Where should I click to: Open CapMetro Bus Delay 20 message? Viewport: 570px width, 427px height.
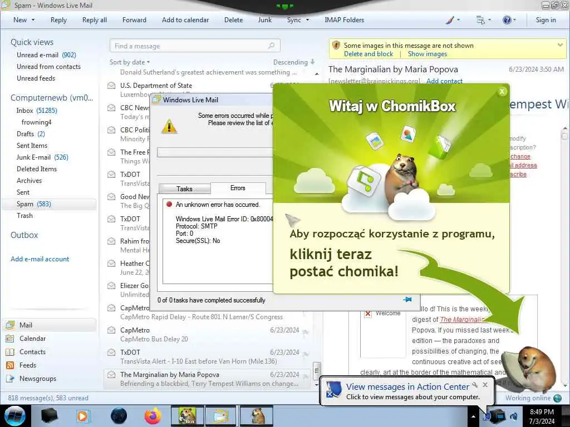[x=207, y=334]
